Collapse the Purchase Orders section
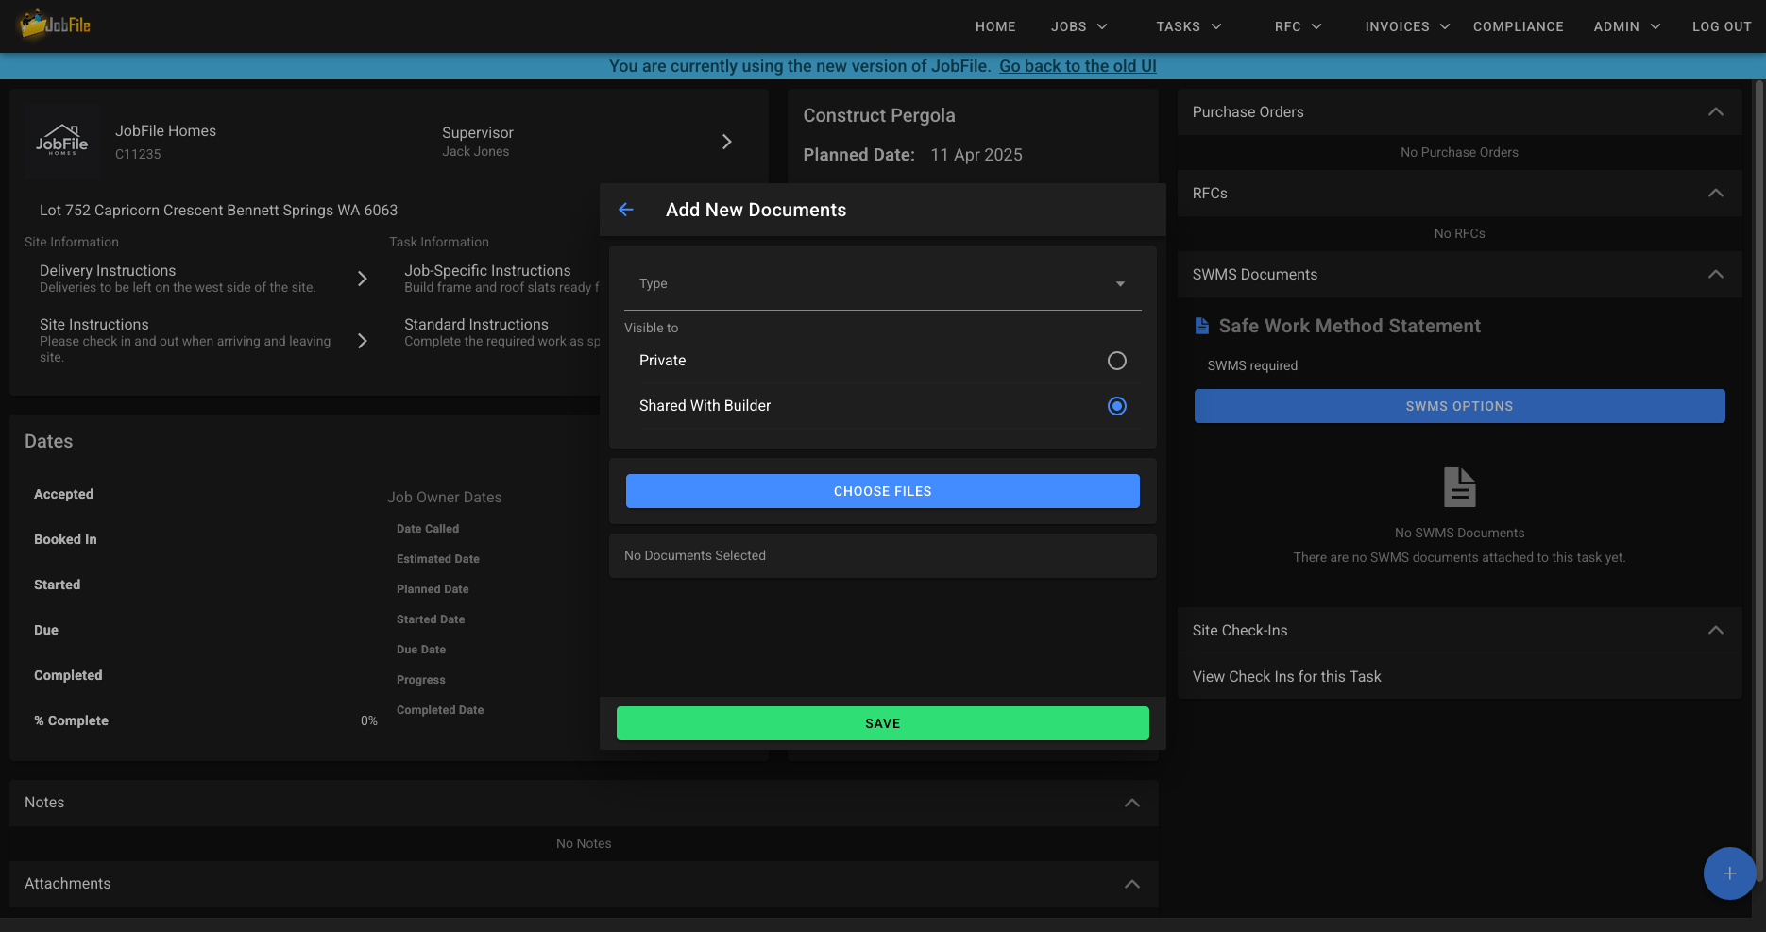Viewport: 1766px width, 932px height. coord(1716,112)
